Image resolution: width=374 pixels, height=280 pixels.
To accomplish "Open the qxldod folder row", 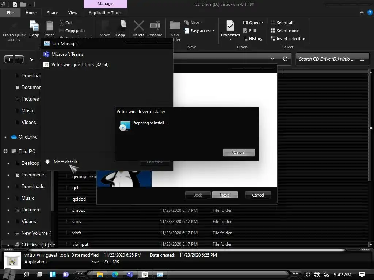I will click(79, 199).
